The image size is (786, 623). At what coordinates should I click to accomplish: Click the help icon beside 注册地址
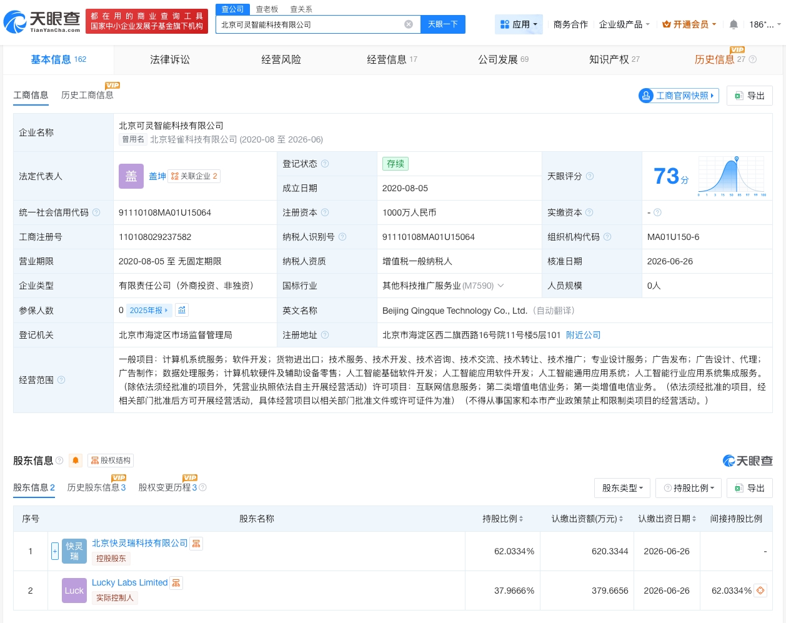pos(325,335)
